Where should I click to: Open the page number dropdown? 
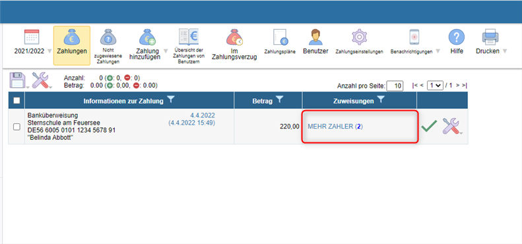(x=435, y=86)
